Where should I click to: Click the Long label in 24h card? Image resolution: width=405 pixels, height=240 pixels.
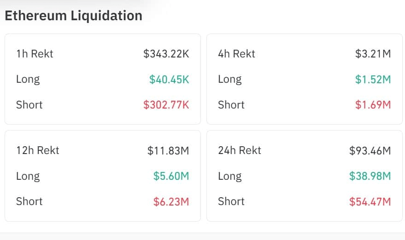pos(229,176)
